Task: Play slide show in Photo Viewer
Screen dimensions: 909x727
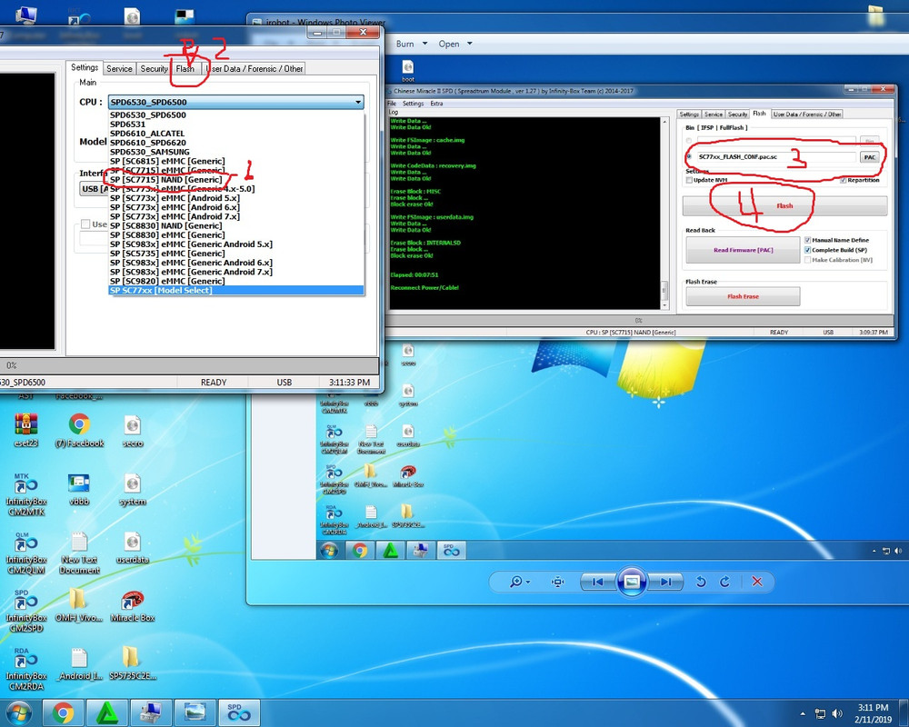Action: pos(632,582)
